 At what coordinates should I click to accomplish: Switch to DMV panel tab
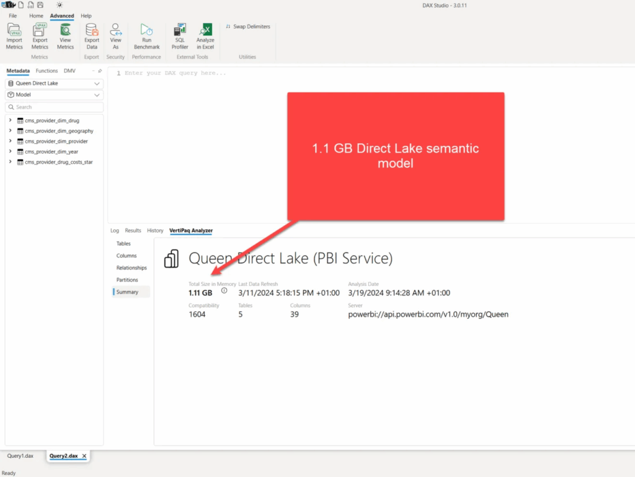[x=69, y=71]
